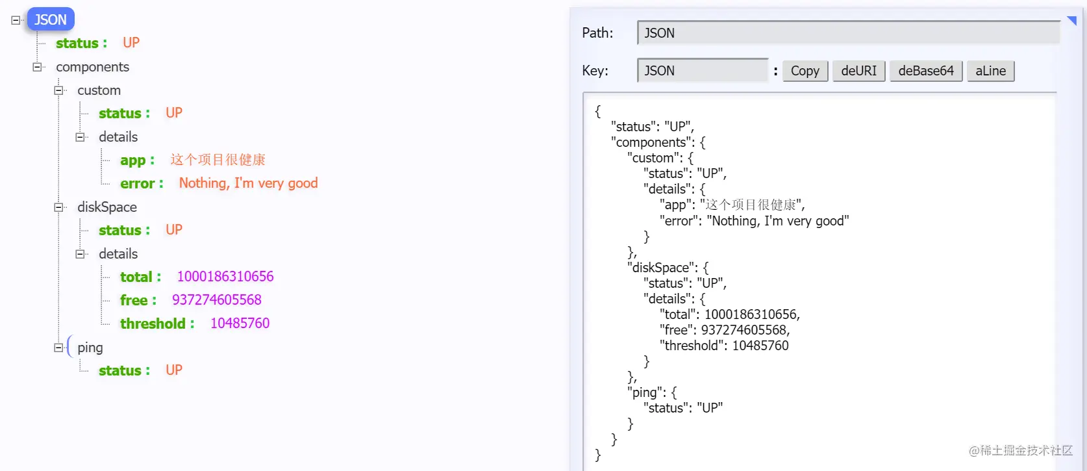
Task: Select the custom tree label
Action: coord(99,90)
